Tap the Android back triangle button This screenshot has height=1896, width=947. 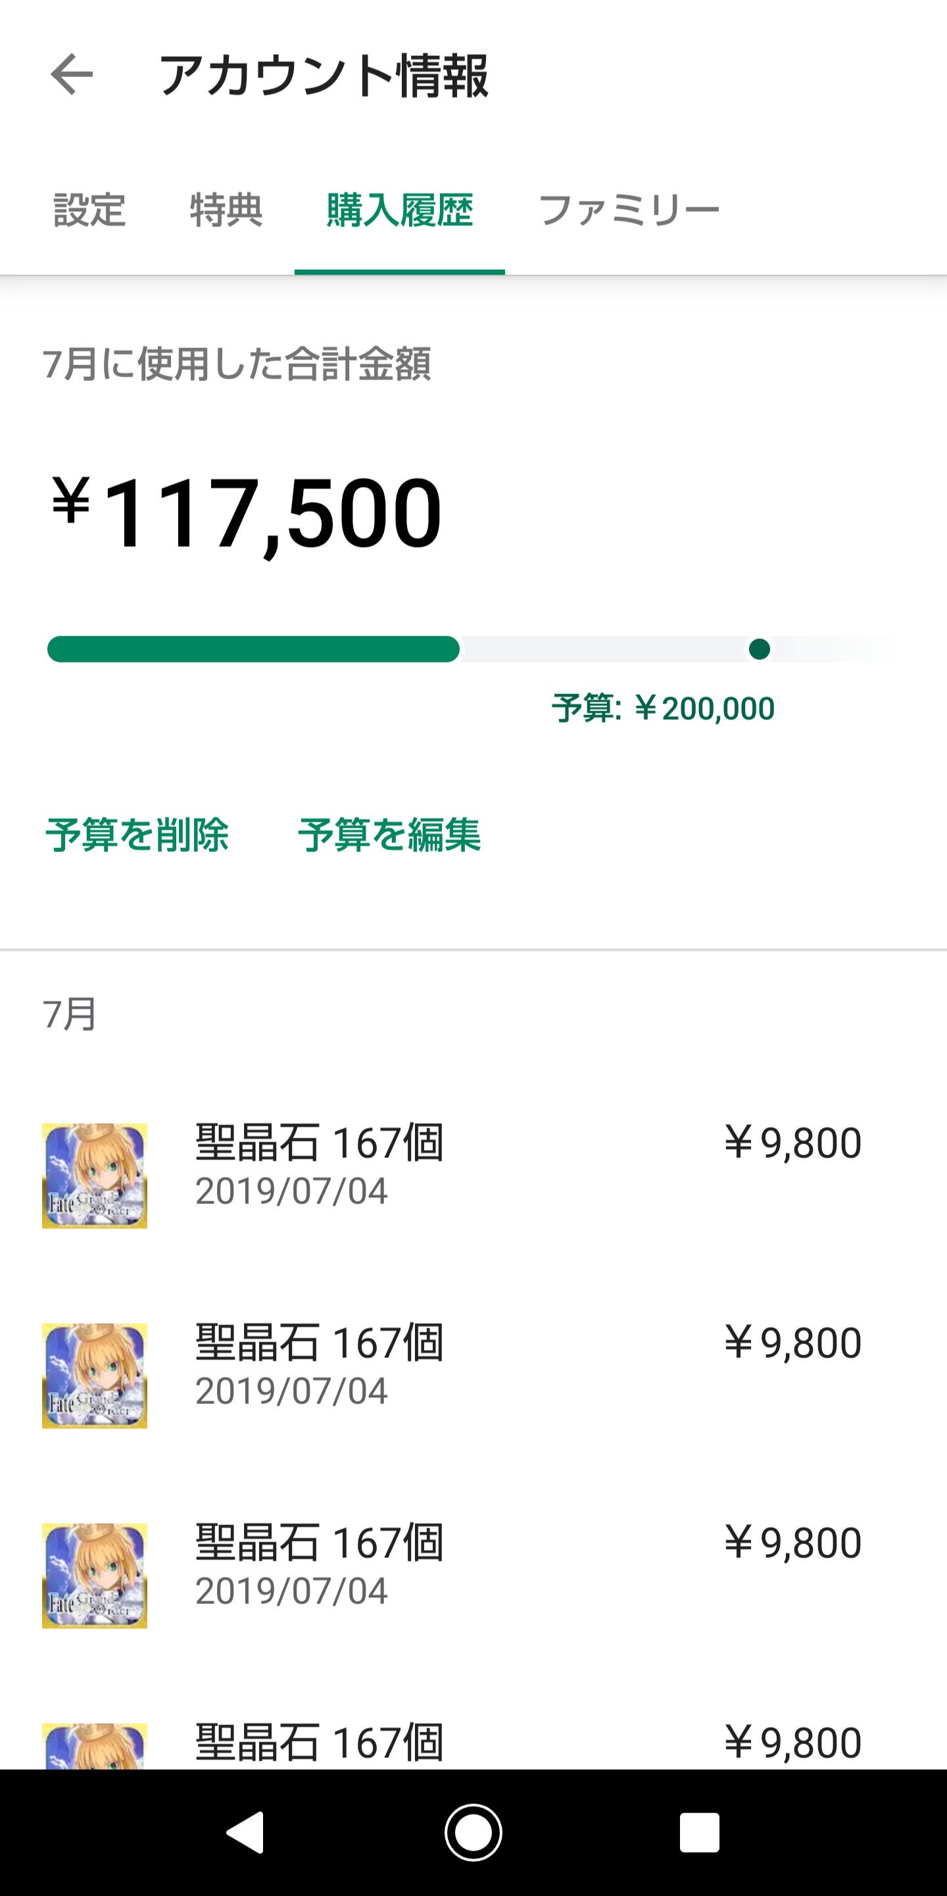tap(245, 1832)
